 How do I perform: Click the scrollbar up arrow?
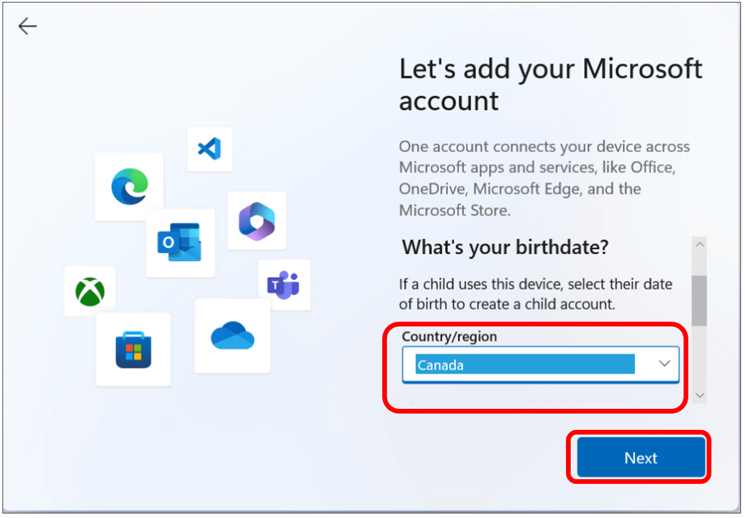699,245
